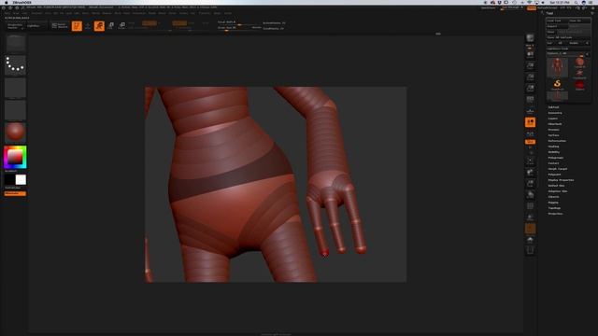Switch to Draw mode
The height and width of the screenshot is (336, 598).
tap(88, 26)
